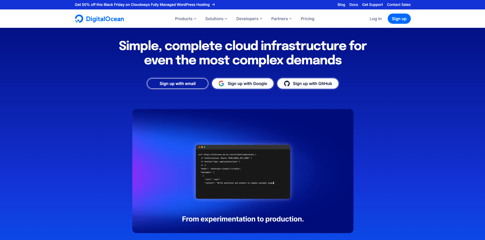Click the Sign up button

pos(399,18)
